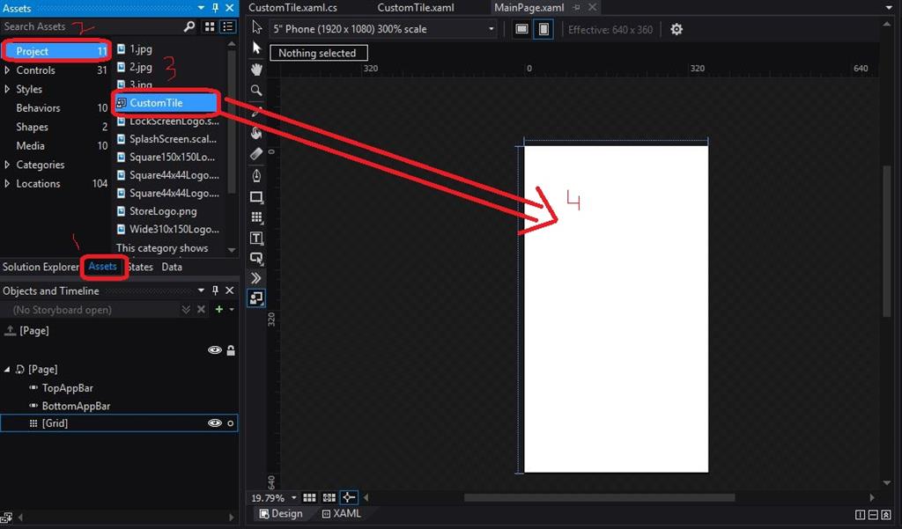The image size is (902, 529).
Task: Switch Assets panel to grid view
Action: pyautogui.click(x=210, y=26)
